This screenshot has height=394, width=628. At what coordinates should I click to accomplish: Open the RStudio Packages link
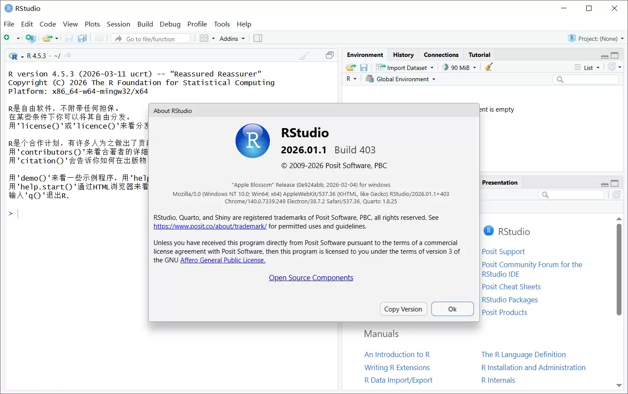[x=510, y=300]
